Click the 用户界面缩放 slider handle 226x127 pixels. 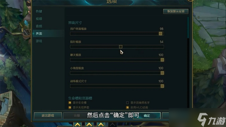(x=161, y=34)
